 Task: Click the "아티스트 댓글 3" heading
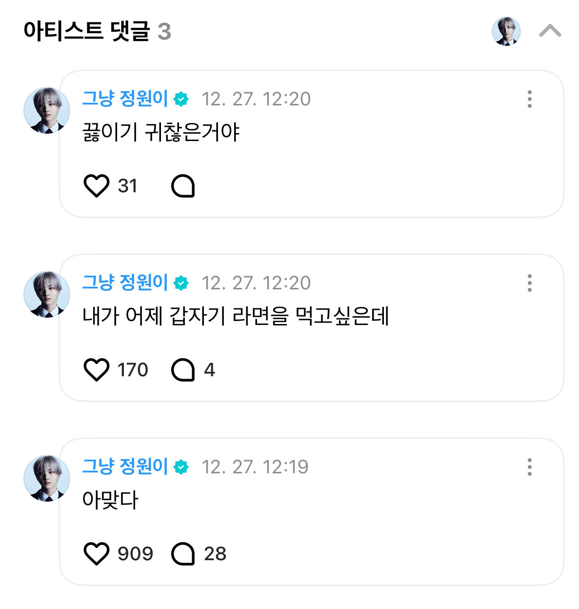tap(97, 31)
